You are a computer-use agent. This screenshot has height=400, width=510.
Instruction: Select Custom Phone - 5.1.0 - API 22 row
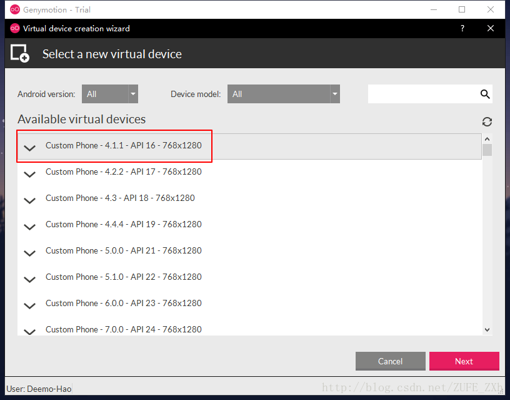click(x=249, y=278)
